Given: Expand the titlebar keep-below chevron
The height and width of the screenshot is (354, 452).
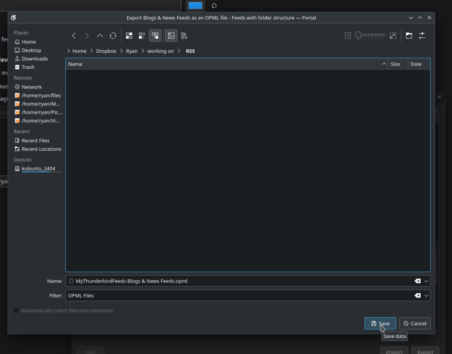Looking at the screenshot, I should pos(411,18).
